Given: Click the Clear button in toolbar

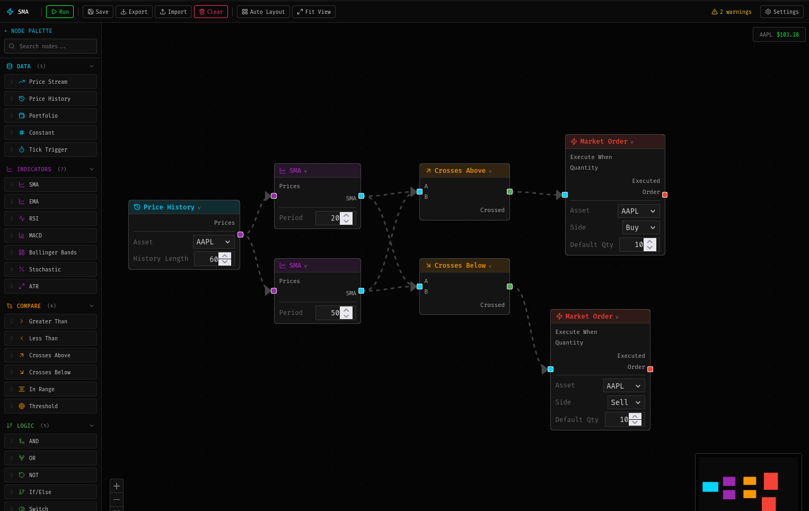Looking at the screenshot, I should [210, 12].
